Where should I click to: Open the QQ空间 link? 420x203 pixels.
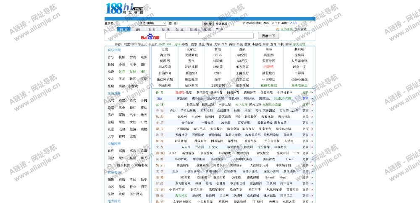[242, 55]
